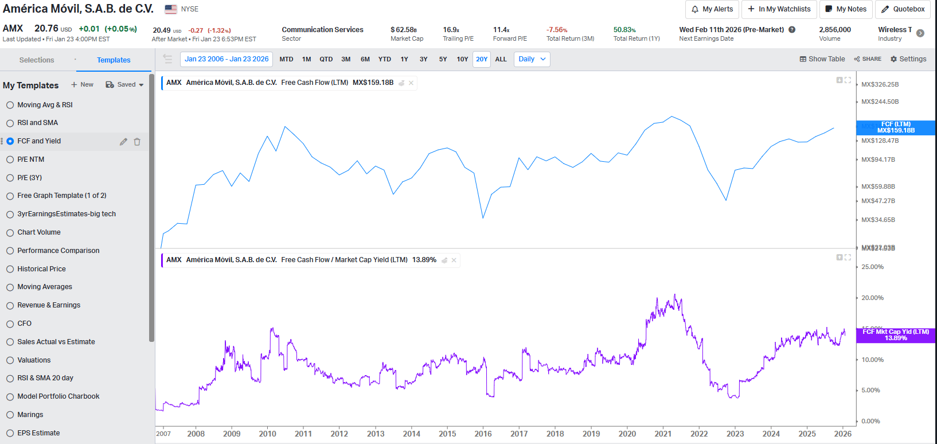Set chart range to QTD

[326, 59]
